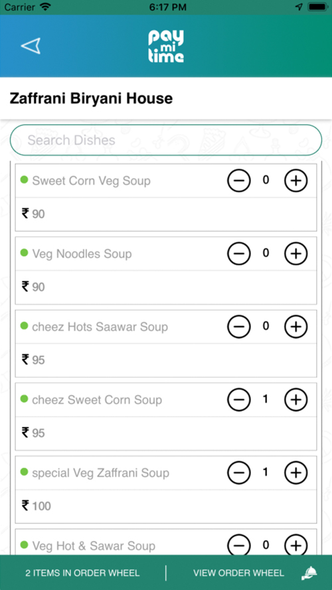Select the cheez Sweet Corn Soup item name
The height and width of the screenshot is (590, 332).
pos(97,400)
